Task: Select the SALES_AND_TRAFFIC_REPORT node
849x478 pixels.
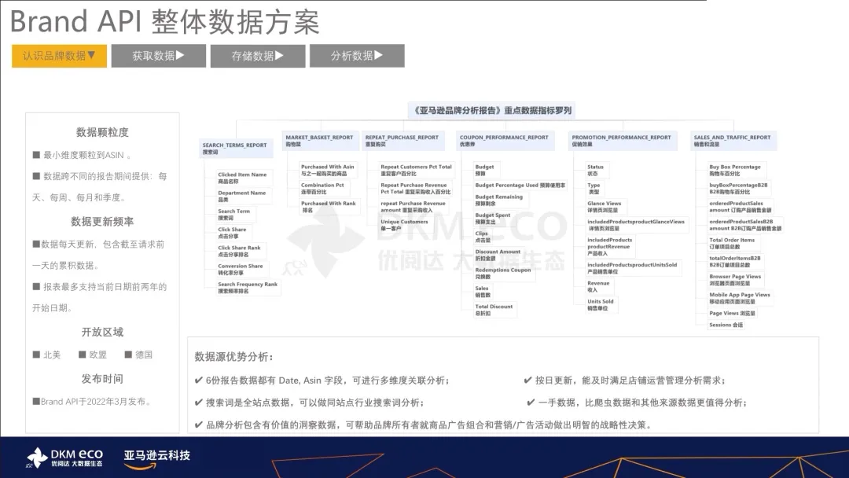Action: point(733,141)
